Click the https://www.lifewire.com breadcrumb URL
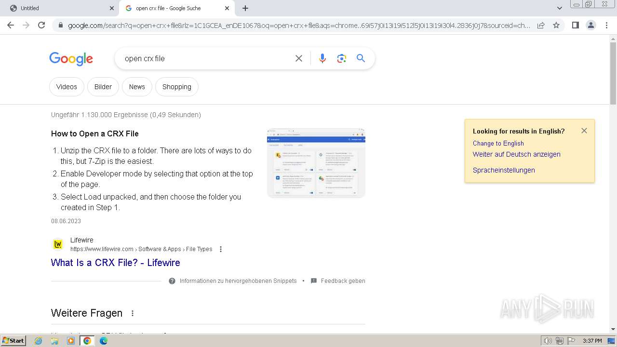The image size is (617, 347). click(x=102, y=249)
